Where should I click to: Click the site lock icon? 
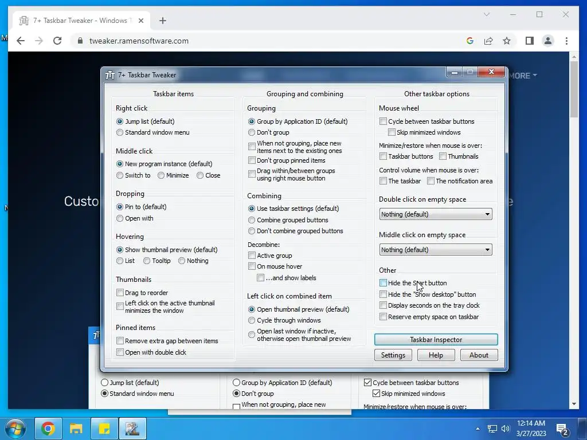point(80,41)
